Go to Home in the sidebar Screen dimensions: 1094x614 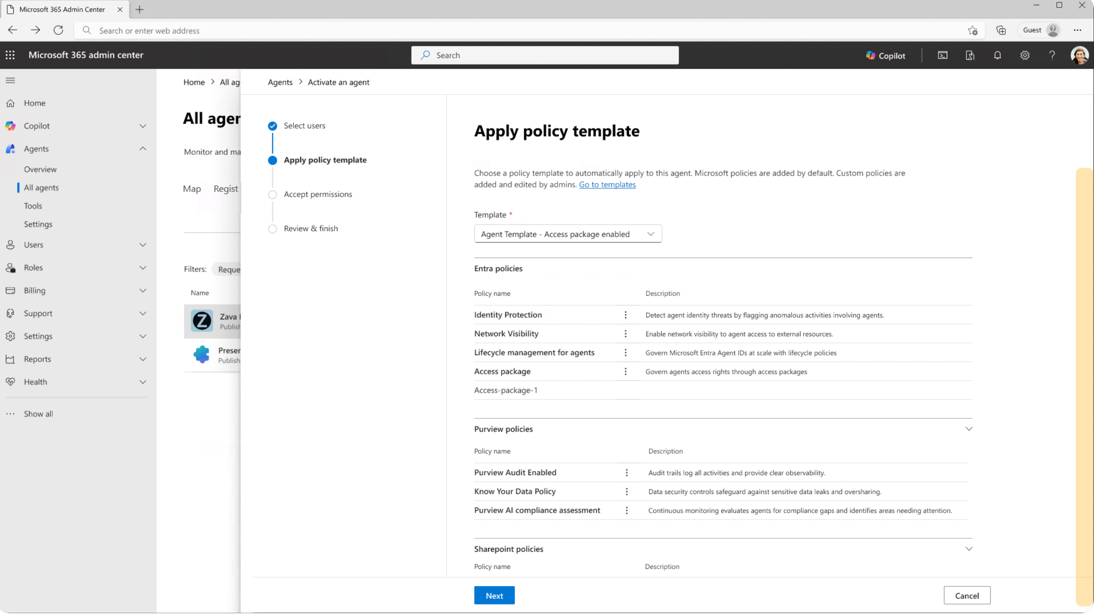tap(34, 103)
